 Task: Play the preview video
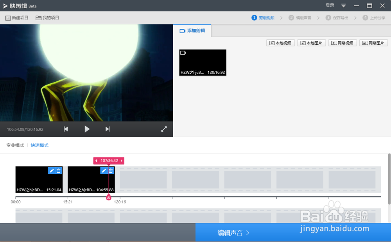click(x=87, y=129)
